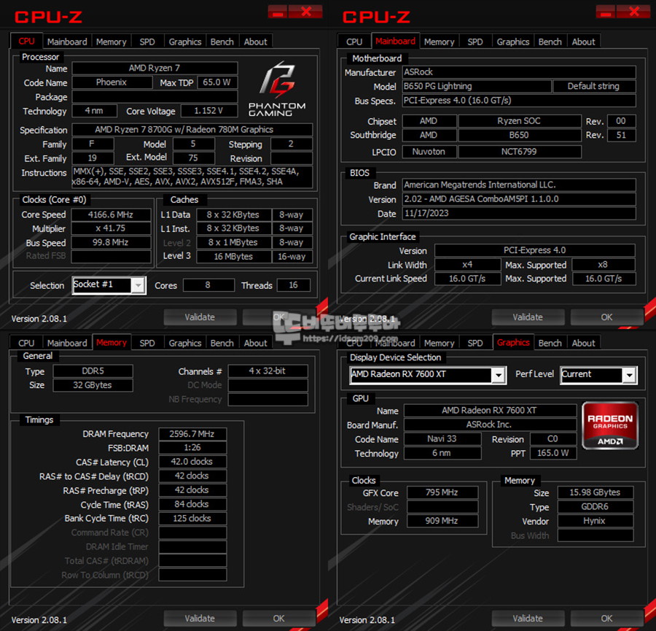
Task: Click the GFX Core clock value 795 MHz
Action: tap(442, 492)
